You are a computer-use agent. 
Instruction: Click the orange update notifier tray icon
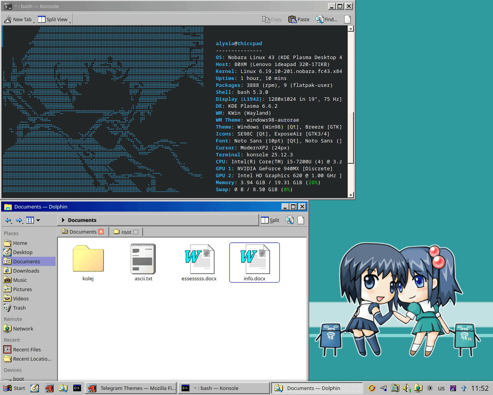point(372,388)
